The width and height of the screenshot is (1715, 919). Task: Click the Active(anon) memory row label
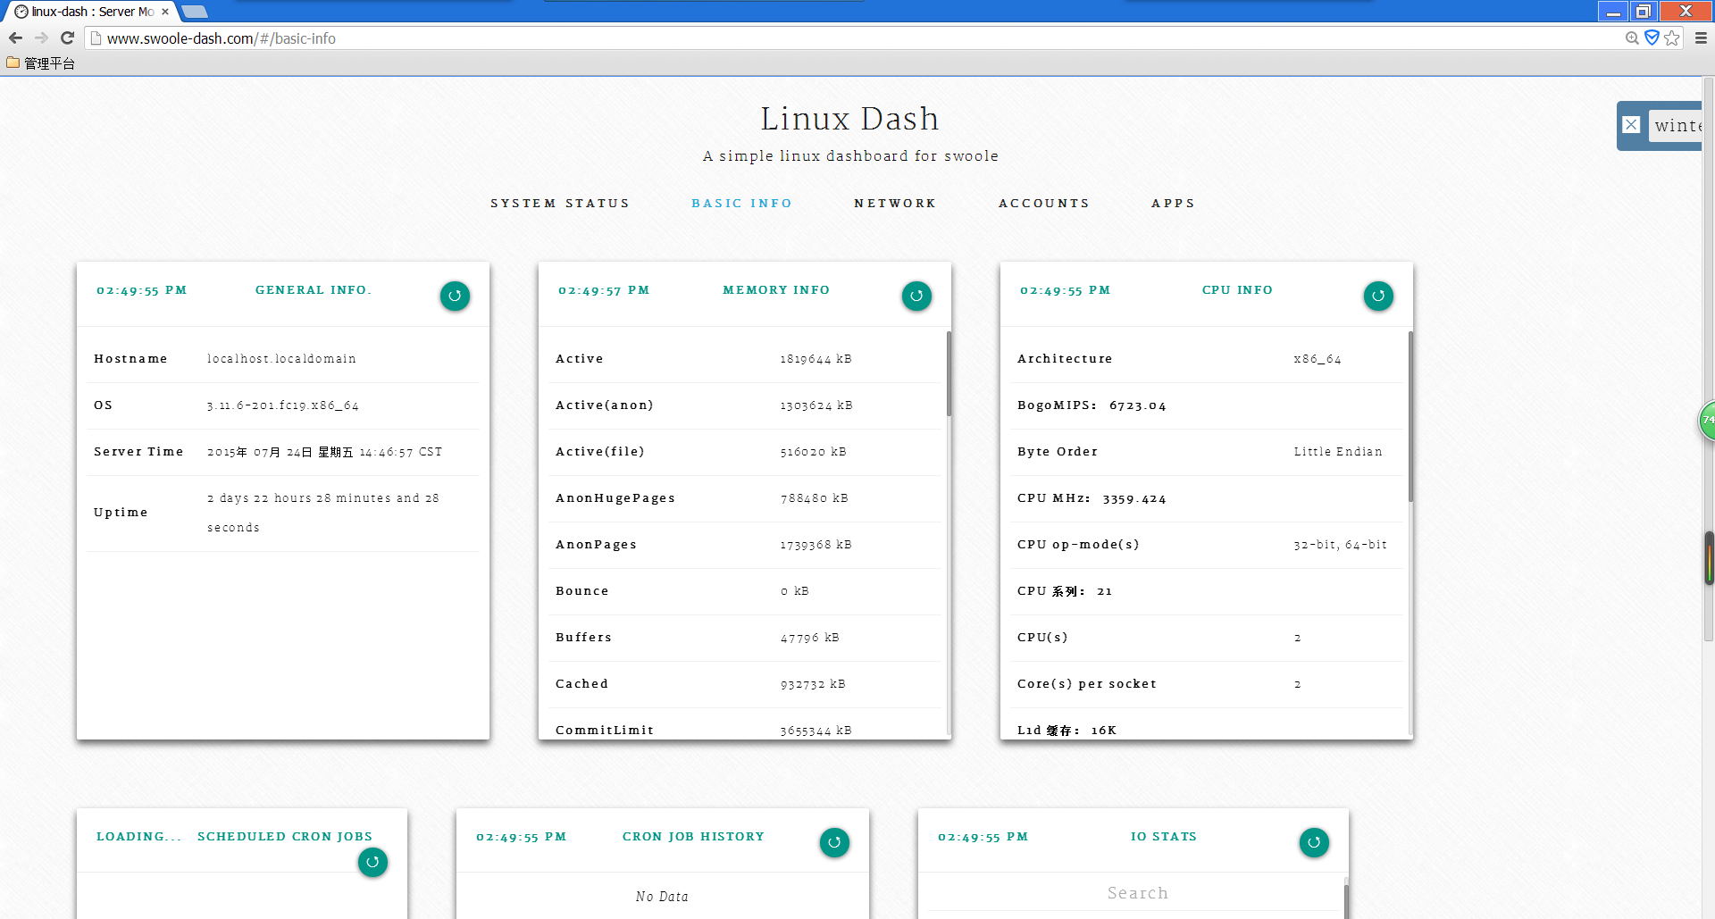pos(605,405)
